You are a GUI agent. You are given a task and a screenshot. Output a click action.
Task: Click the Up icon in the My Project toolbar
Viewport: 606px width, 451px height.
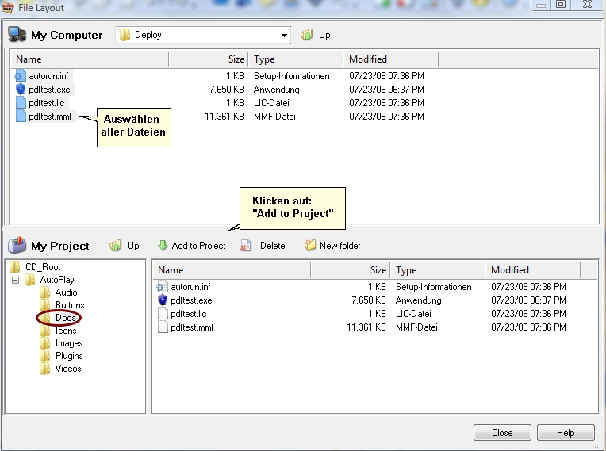tap(116, 246)
